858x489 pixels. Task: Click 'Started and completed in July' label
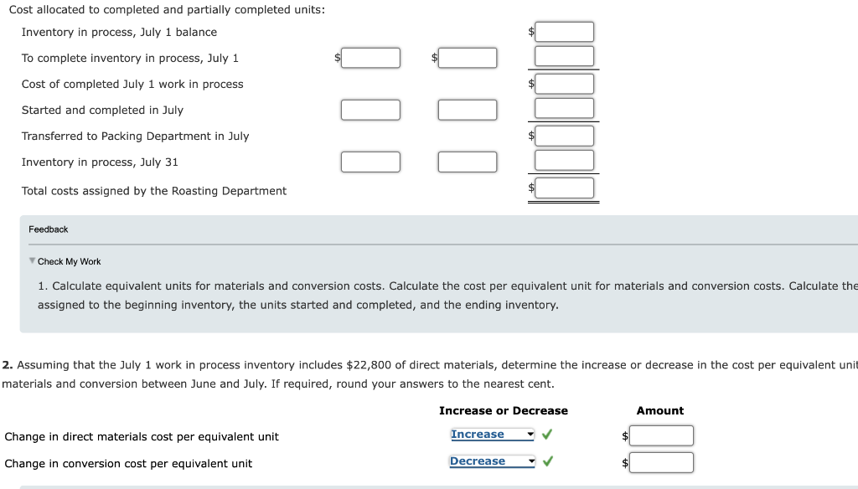point(102,111)
